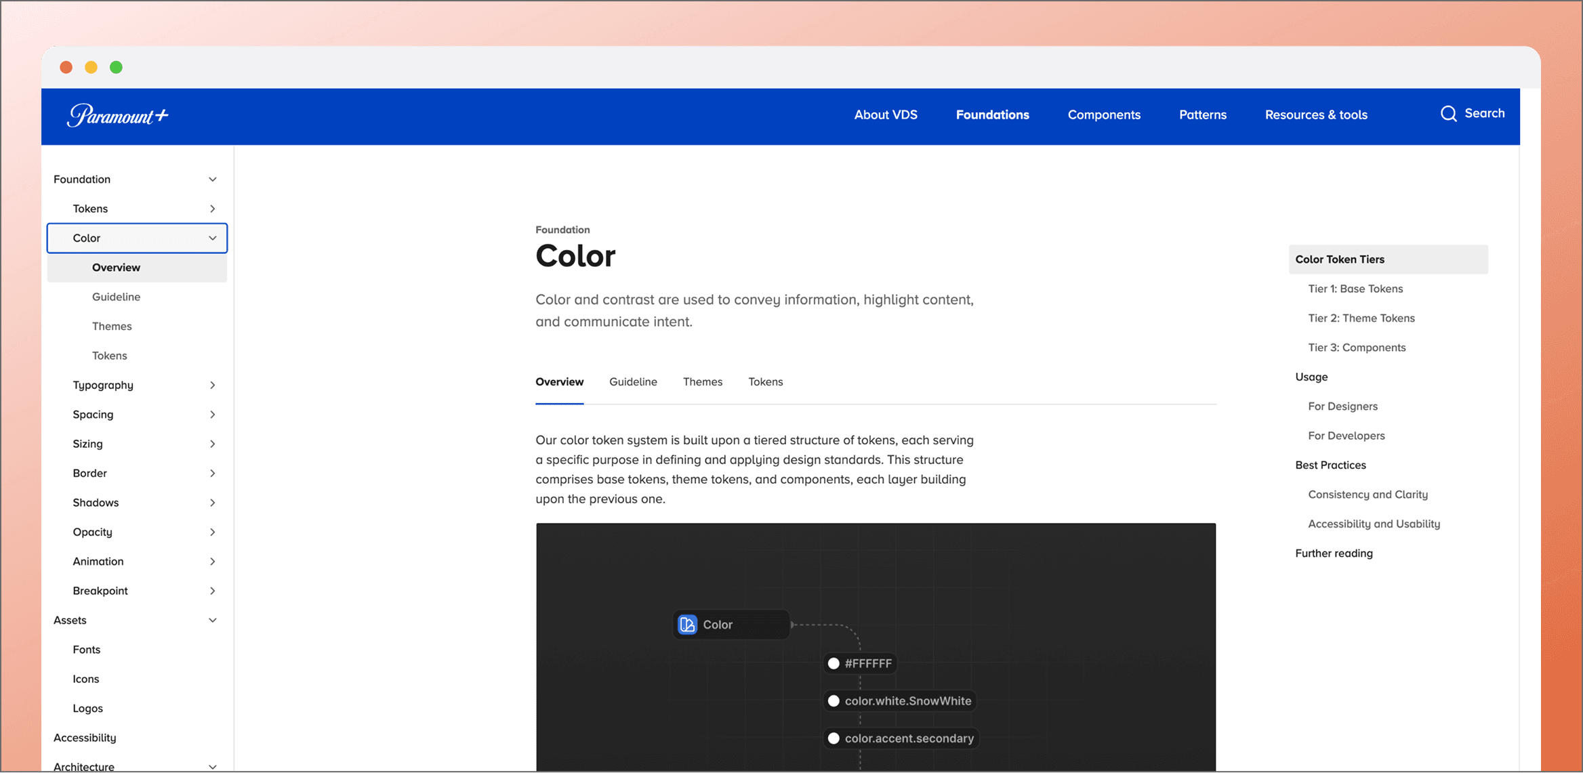Jump to Tier 2: Theme Tokens
The height and width of the screenshot is (773, 1583).
tap(1361, 318)
